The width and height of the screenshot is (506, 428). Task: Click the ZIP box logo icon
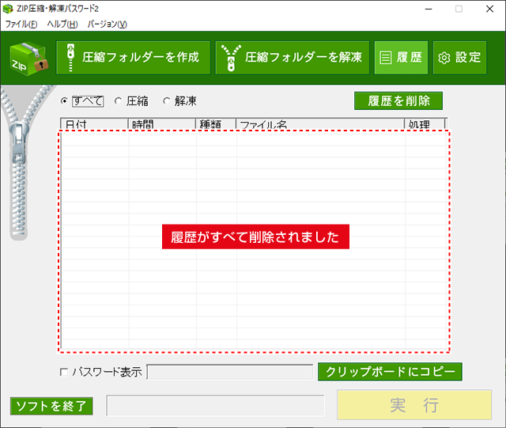[x=28, y=59]
